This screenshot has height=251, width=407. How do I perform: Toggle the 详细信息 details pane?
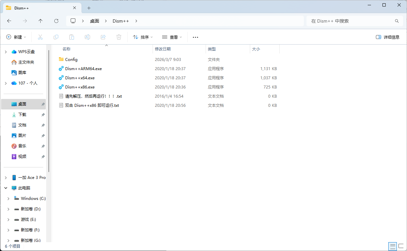pos(388,37)
